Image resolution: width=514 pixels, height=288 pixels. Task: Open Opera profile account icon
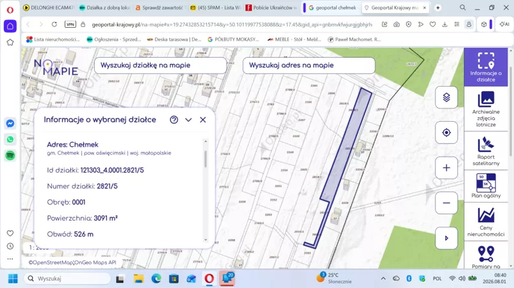click(469, 24)
